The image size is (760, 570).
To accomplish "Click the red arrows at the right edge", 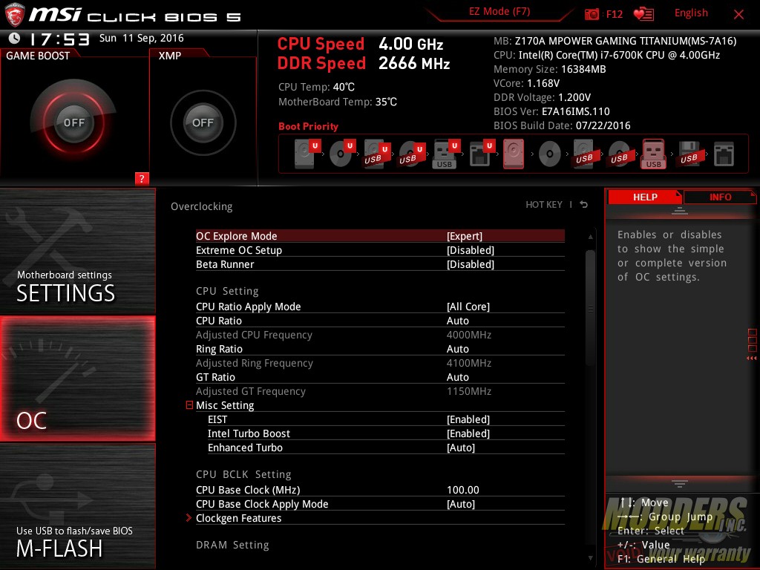I will click(751, 358).
